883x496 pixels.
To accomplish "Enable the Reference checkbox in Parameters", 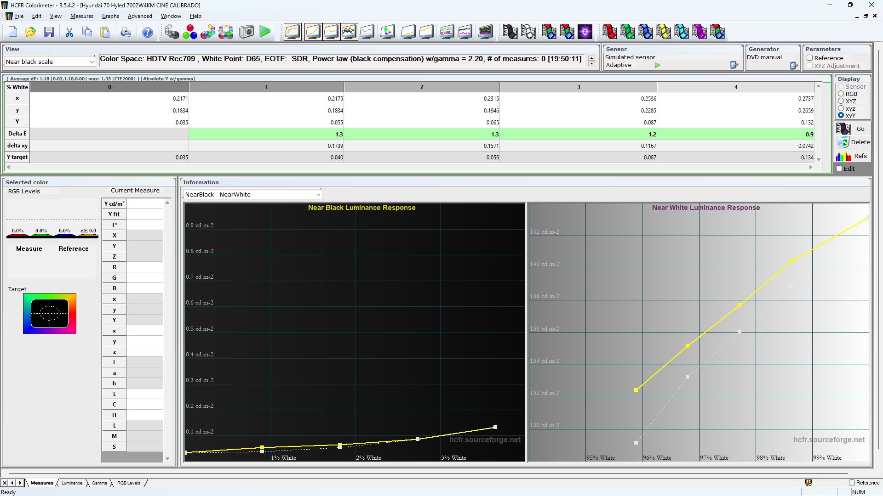I will [810, 58].
